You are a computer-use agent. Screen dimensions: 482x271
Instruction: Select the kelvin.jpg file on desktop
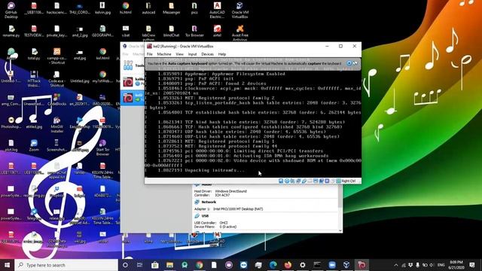(102, 8)
